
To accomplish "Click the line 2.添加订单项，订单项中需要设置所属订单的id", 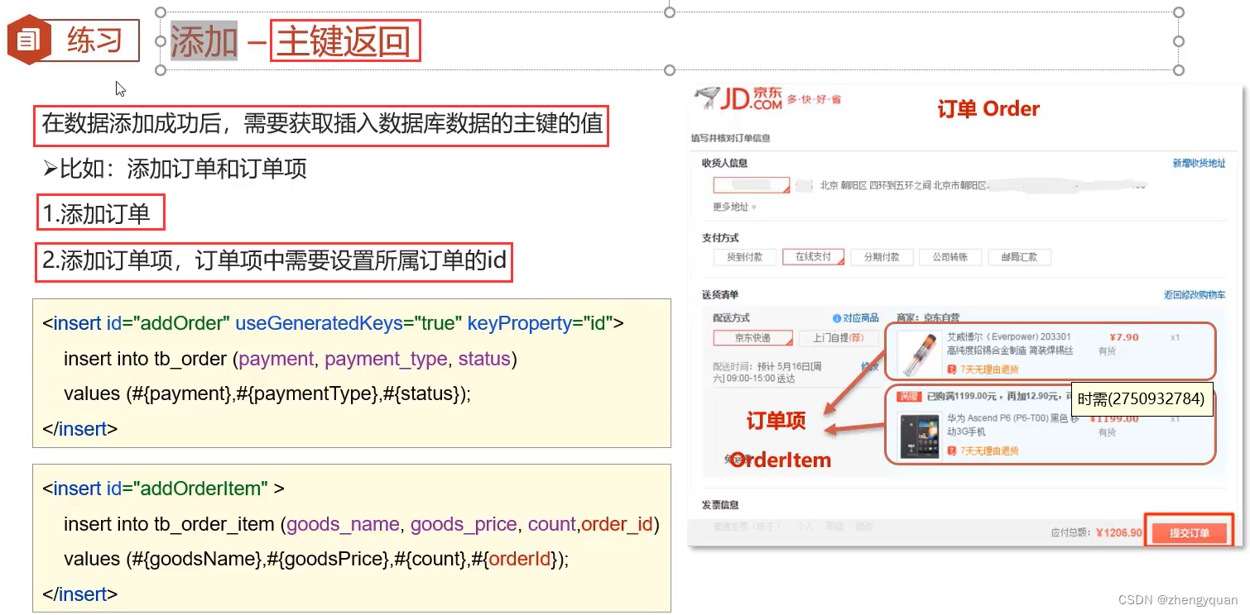I will click(x=274, y=262).
